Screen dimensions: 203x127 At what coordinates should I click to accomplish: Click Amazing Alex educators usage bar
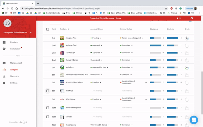pos(156,38)
